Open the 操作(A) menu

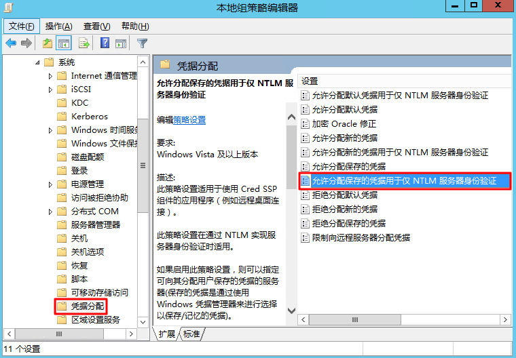[x=58, y=26]
